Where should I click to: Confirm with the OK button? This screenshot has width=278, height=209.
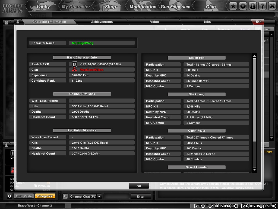tap(139, 186)
